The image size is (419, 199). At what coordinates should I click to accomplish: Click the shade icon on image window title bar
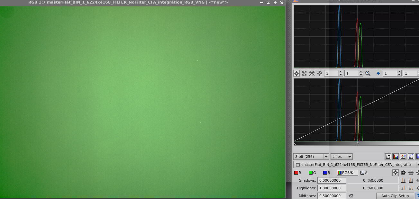[x=268, y=3]
